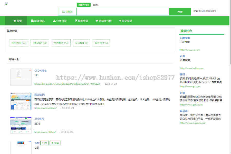
Task: Focus the search text input field
Action: (x=123, y=12)
